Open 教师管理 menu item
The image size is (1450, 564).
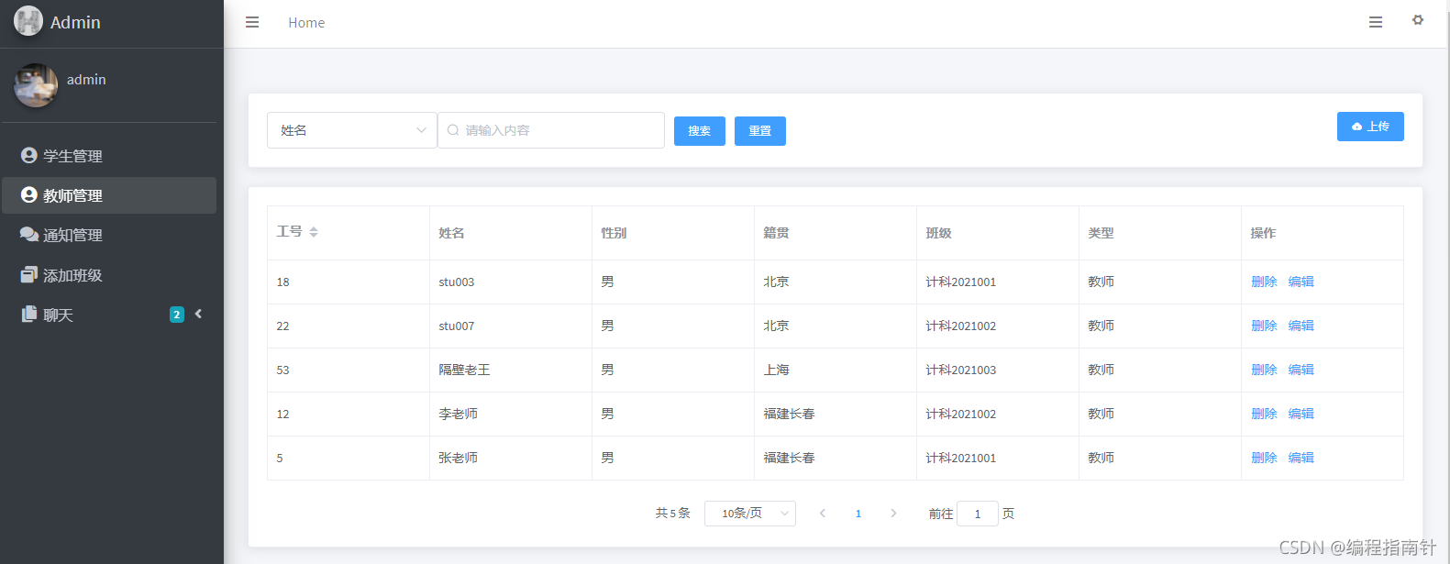click(x=109, y=195)
